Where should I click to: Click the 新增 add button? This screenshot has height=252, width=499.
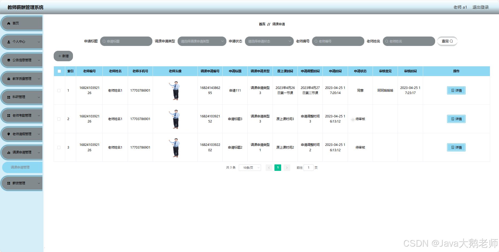coord(63,56)
